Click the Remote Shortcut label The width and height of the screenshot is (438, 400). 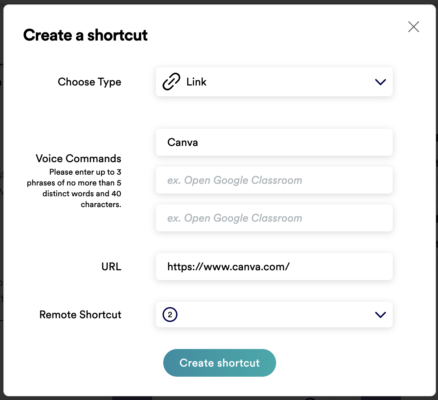80,315
